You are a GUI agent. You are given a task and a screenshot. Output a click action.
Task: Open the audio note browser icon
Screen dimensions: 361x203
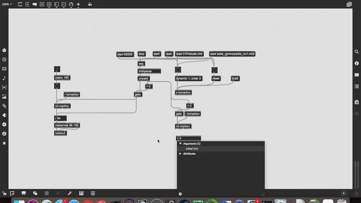pyautogui.click(x=4, y=78)
